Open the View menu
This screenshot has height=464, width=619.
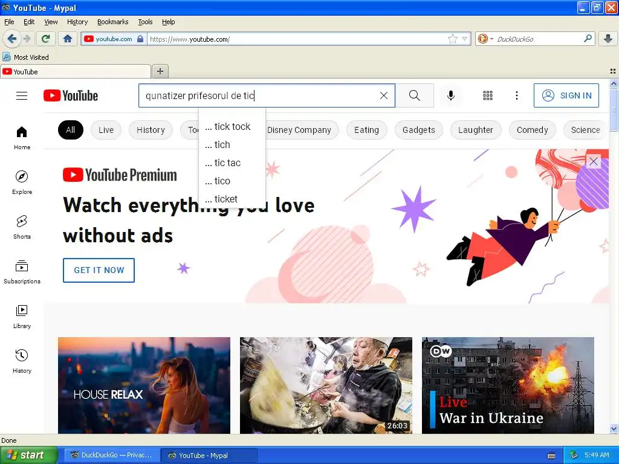click(51, 22)
